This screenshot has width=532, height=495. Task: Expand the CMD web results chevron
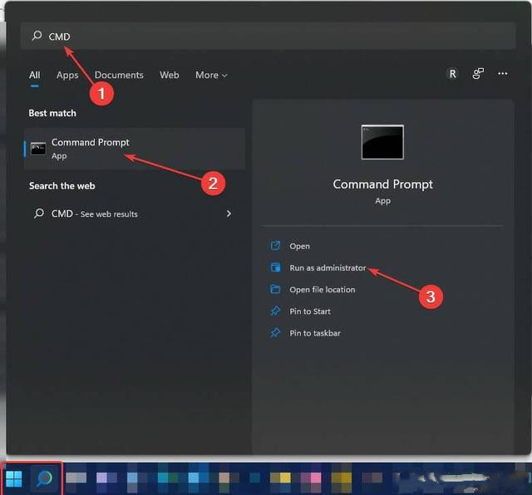229,213
